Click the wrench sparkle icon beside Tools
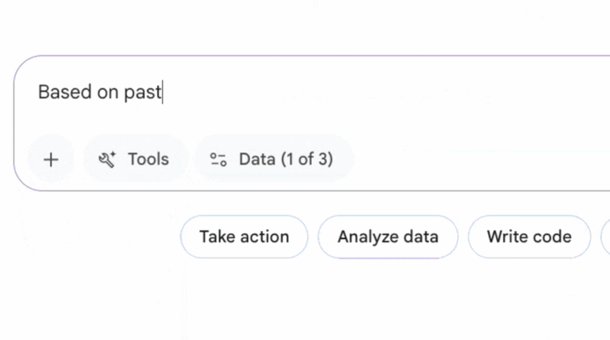 (107, 159)
